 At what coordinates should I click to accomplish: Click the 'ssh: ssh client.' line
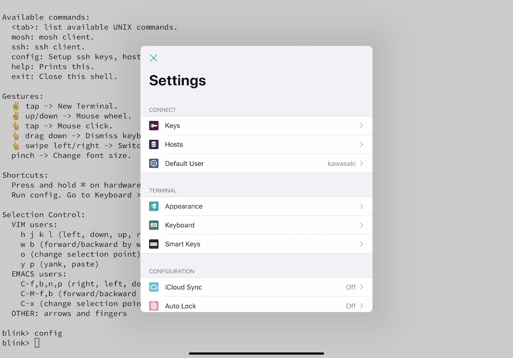tap(48, 47)
